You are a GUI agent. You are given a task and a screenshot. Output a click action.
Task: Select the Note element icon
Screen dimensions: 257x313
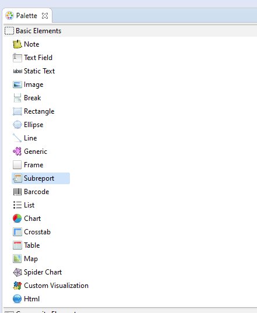tap(17, 44)
